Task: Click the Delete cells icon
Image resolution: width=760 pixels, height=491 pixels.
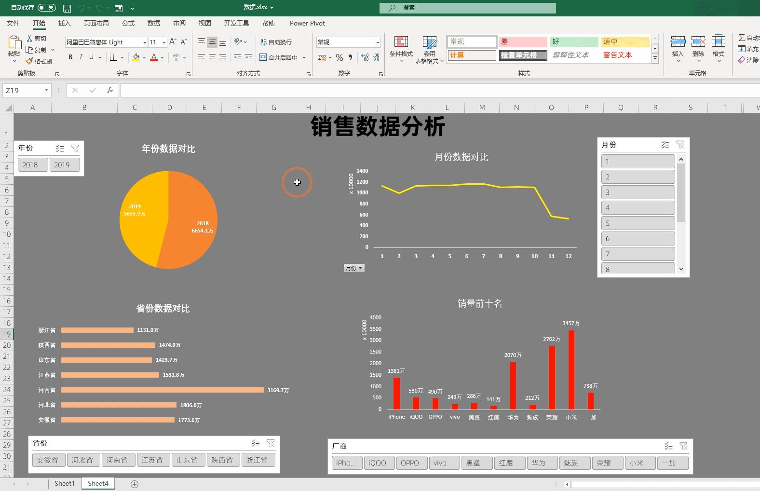Action: [698, 41]
